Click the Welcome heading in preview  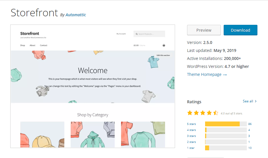click(x=93, y=70)
